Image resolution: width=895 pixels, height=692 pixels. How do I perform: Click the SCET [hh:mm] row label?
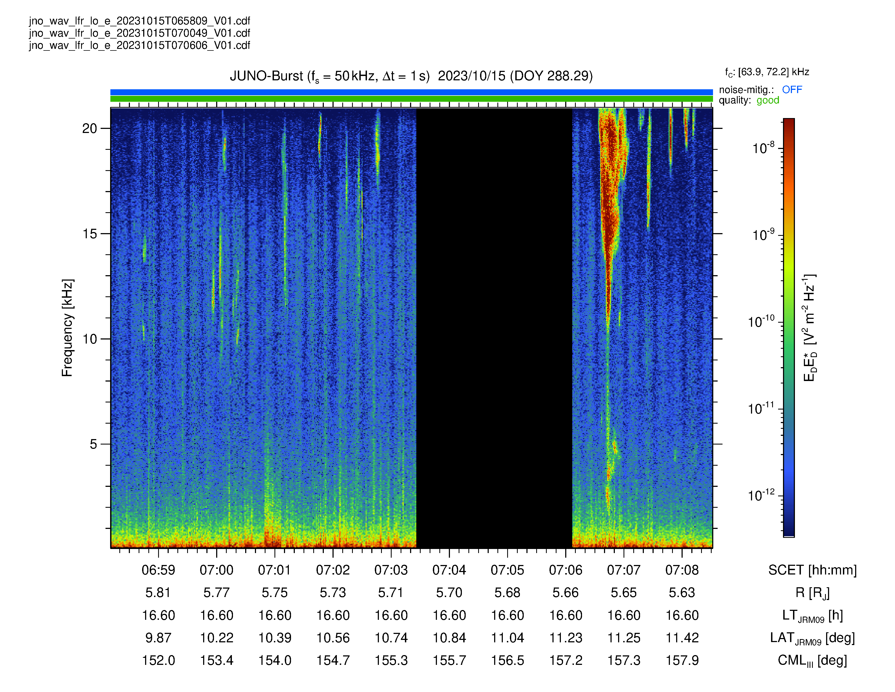pos(812,570)
